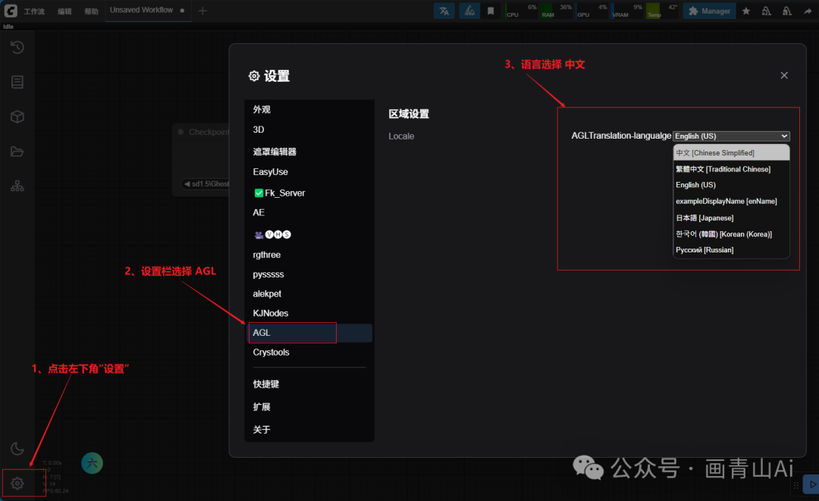Close the settings dialog
Image resolution: width=819 pixels, height=501 pixels.
784,76
